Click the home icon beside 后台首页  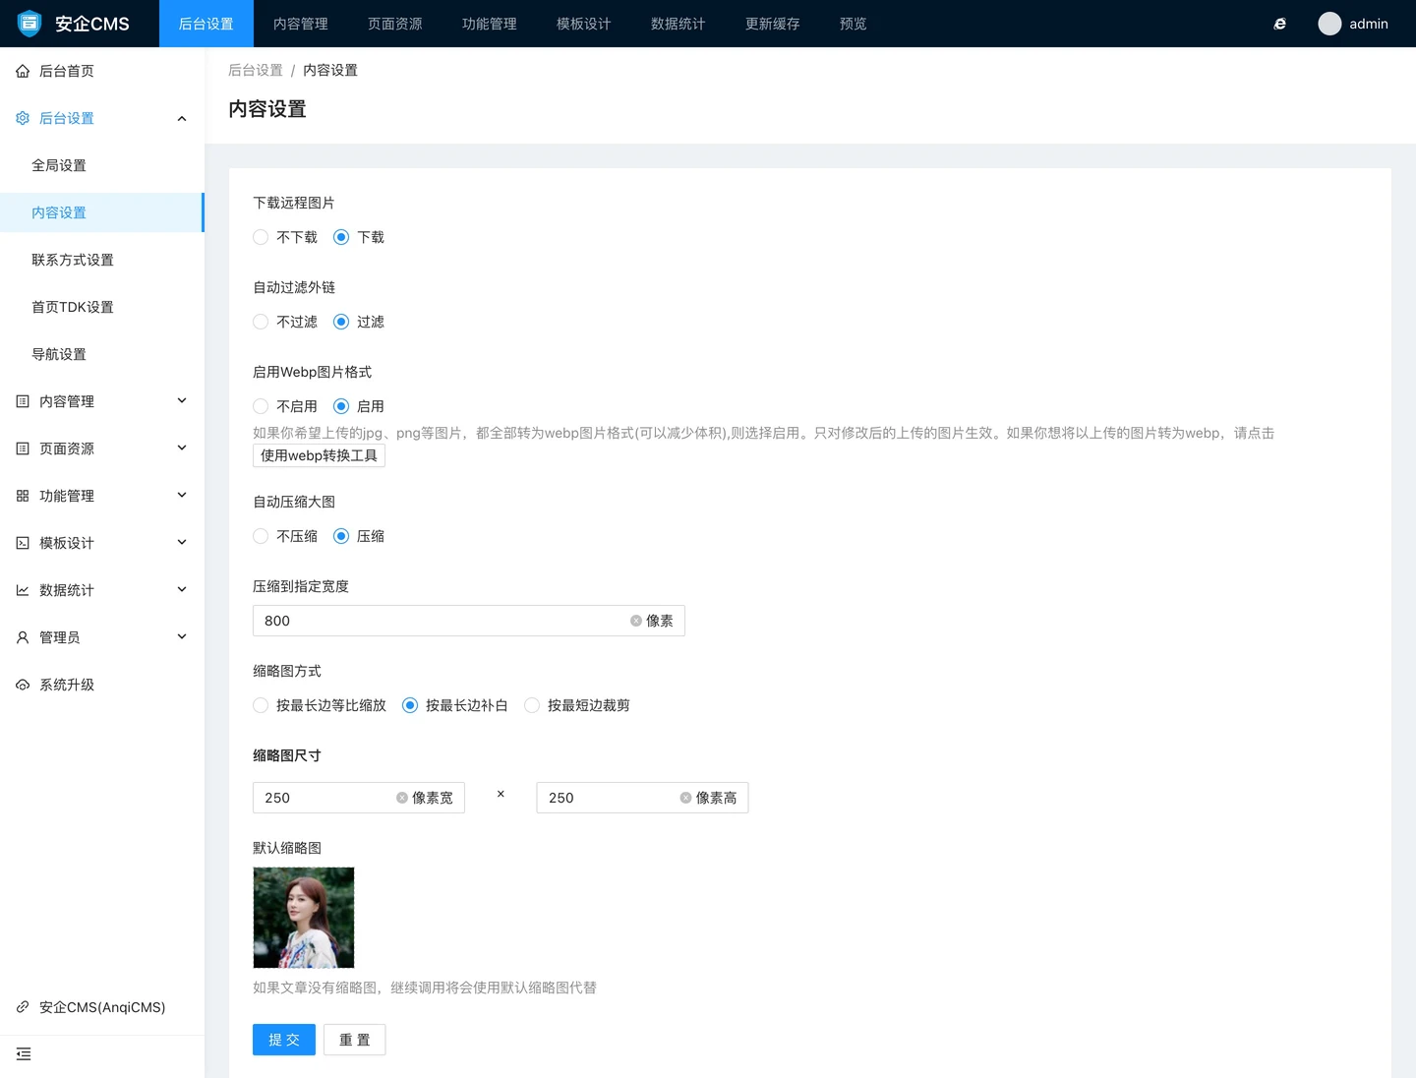23,71
